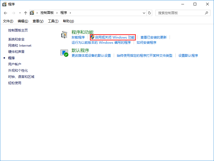
Task: Expand the recent locations dropdown arrow
Action: 20,13
